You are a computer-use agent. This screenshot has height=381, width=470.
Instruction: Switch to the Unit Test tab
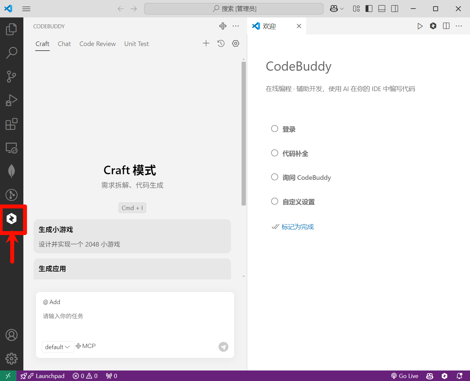point(136,44)
